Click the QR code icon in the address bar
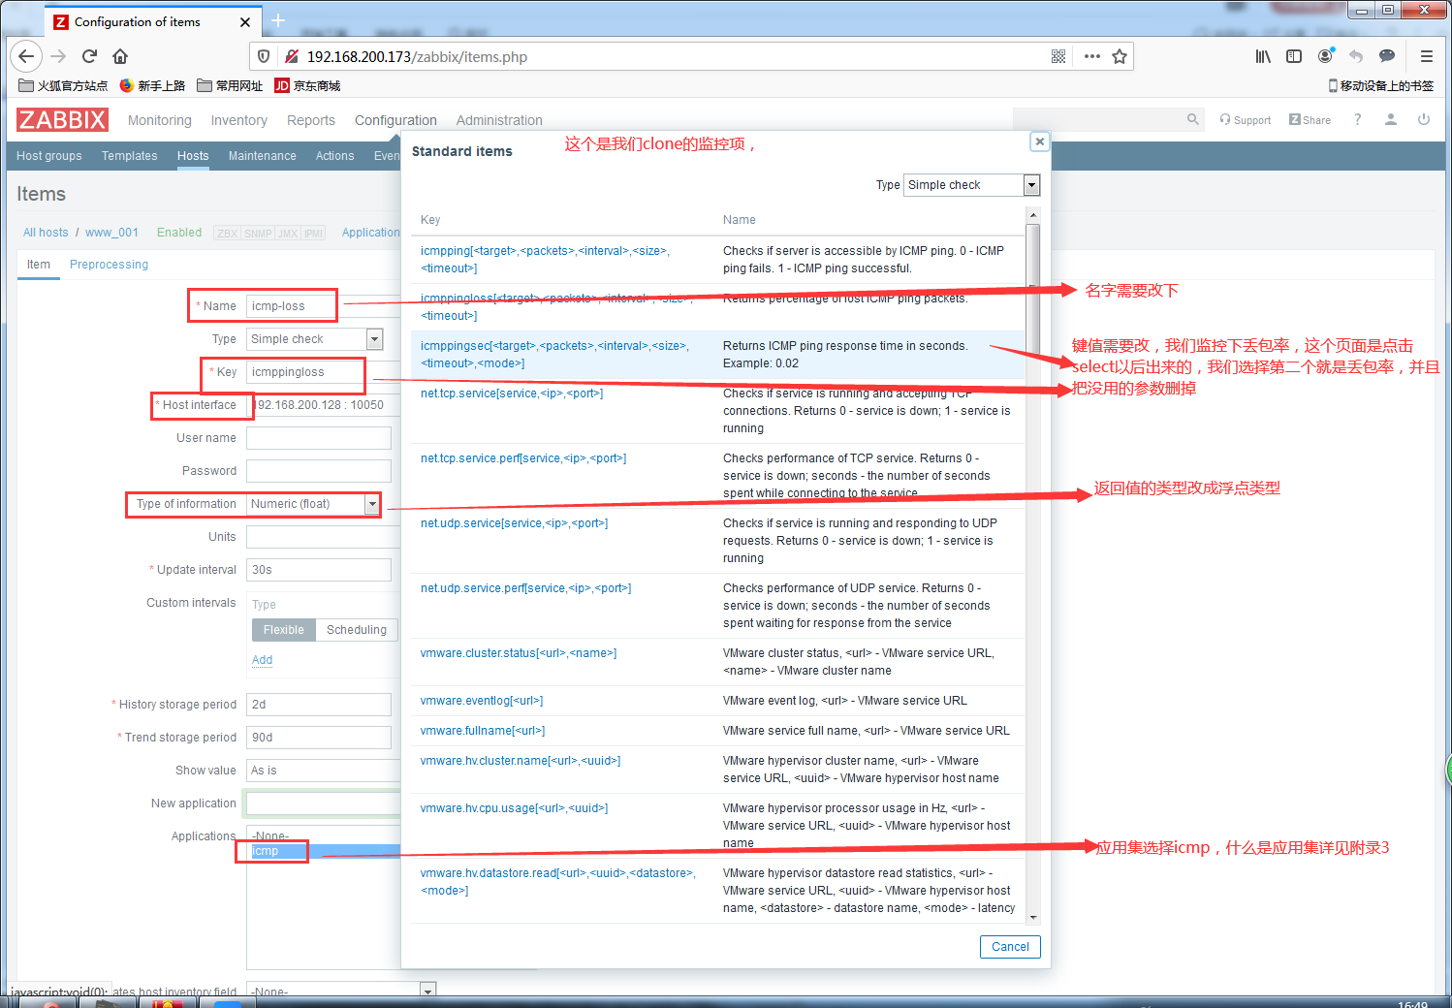1452x1008 pixels. (1058, 56)
